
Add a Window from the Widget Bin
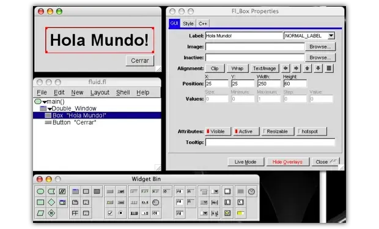coord(75,192)
